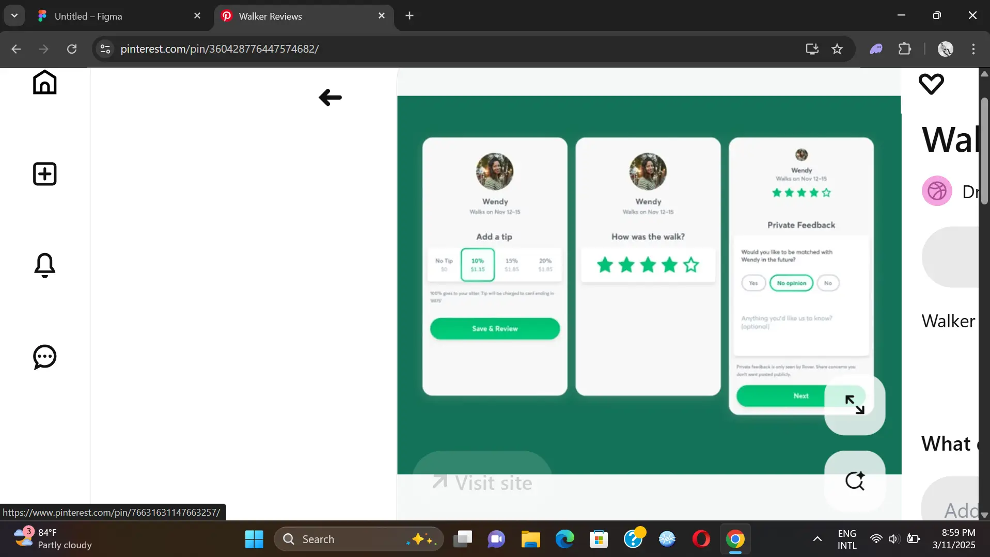Screen dimensions: 990x557
Task: Click the black back arrow on the pin page
Action: (x=330, y=98)
